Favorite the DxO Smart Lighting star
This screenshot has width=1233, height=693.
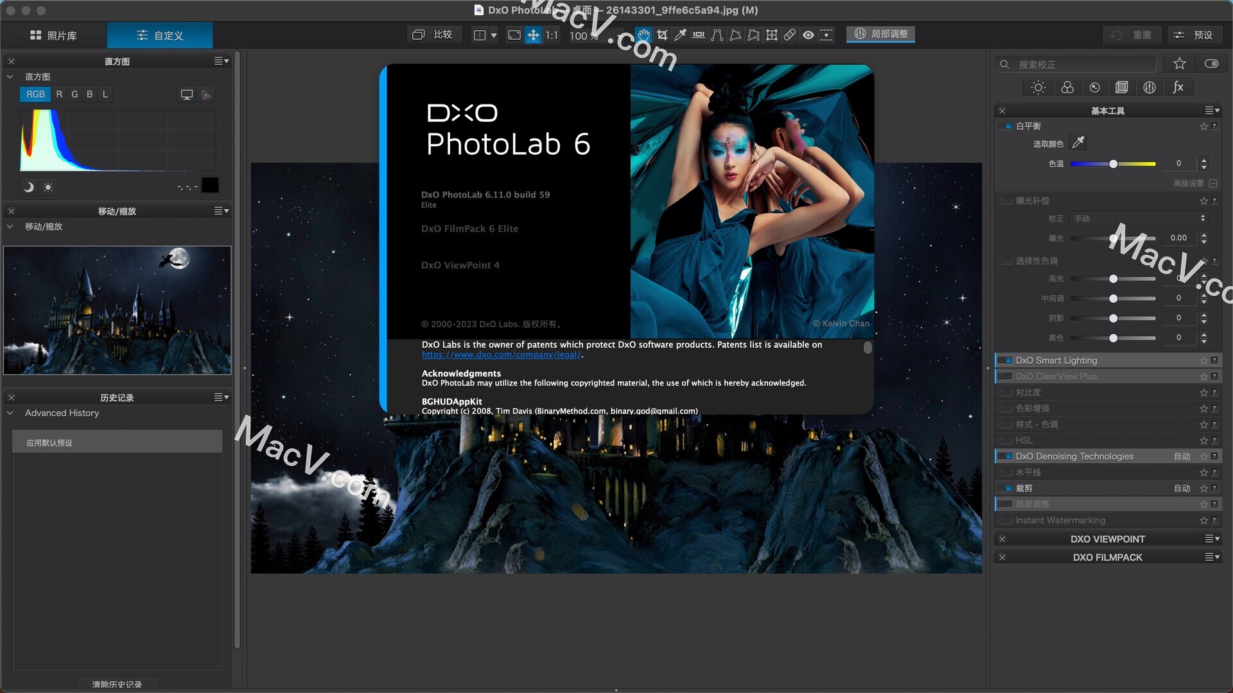pos(1203,361)
